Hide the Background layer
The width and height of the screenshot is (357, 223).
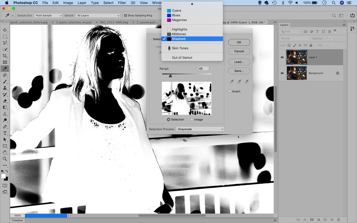point(282,73)
